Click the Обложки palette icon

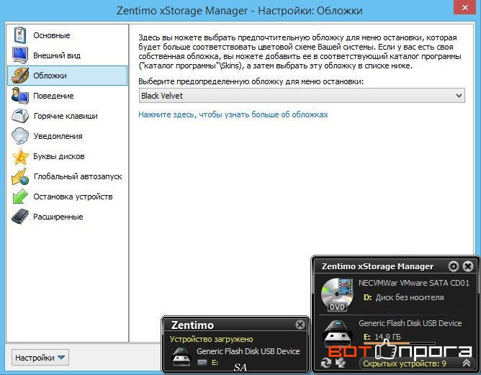coord(20,76)
